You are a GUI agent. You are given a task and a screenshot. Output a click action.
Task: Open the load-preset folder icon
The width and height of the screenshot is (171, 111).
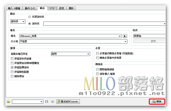[8, 102]
